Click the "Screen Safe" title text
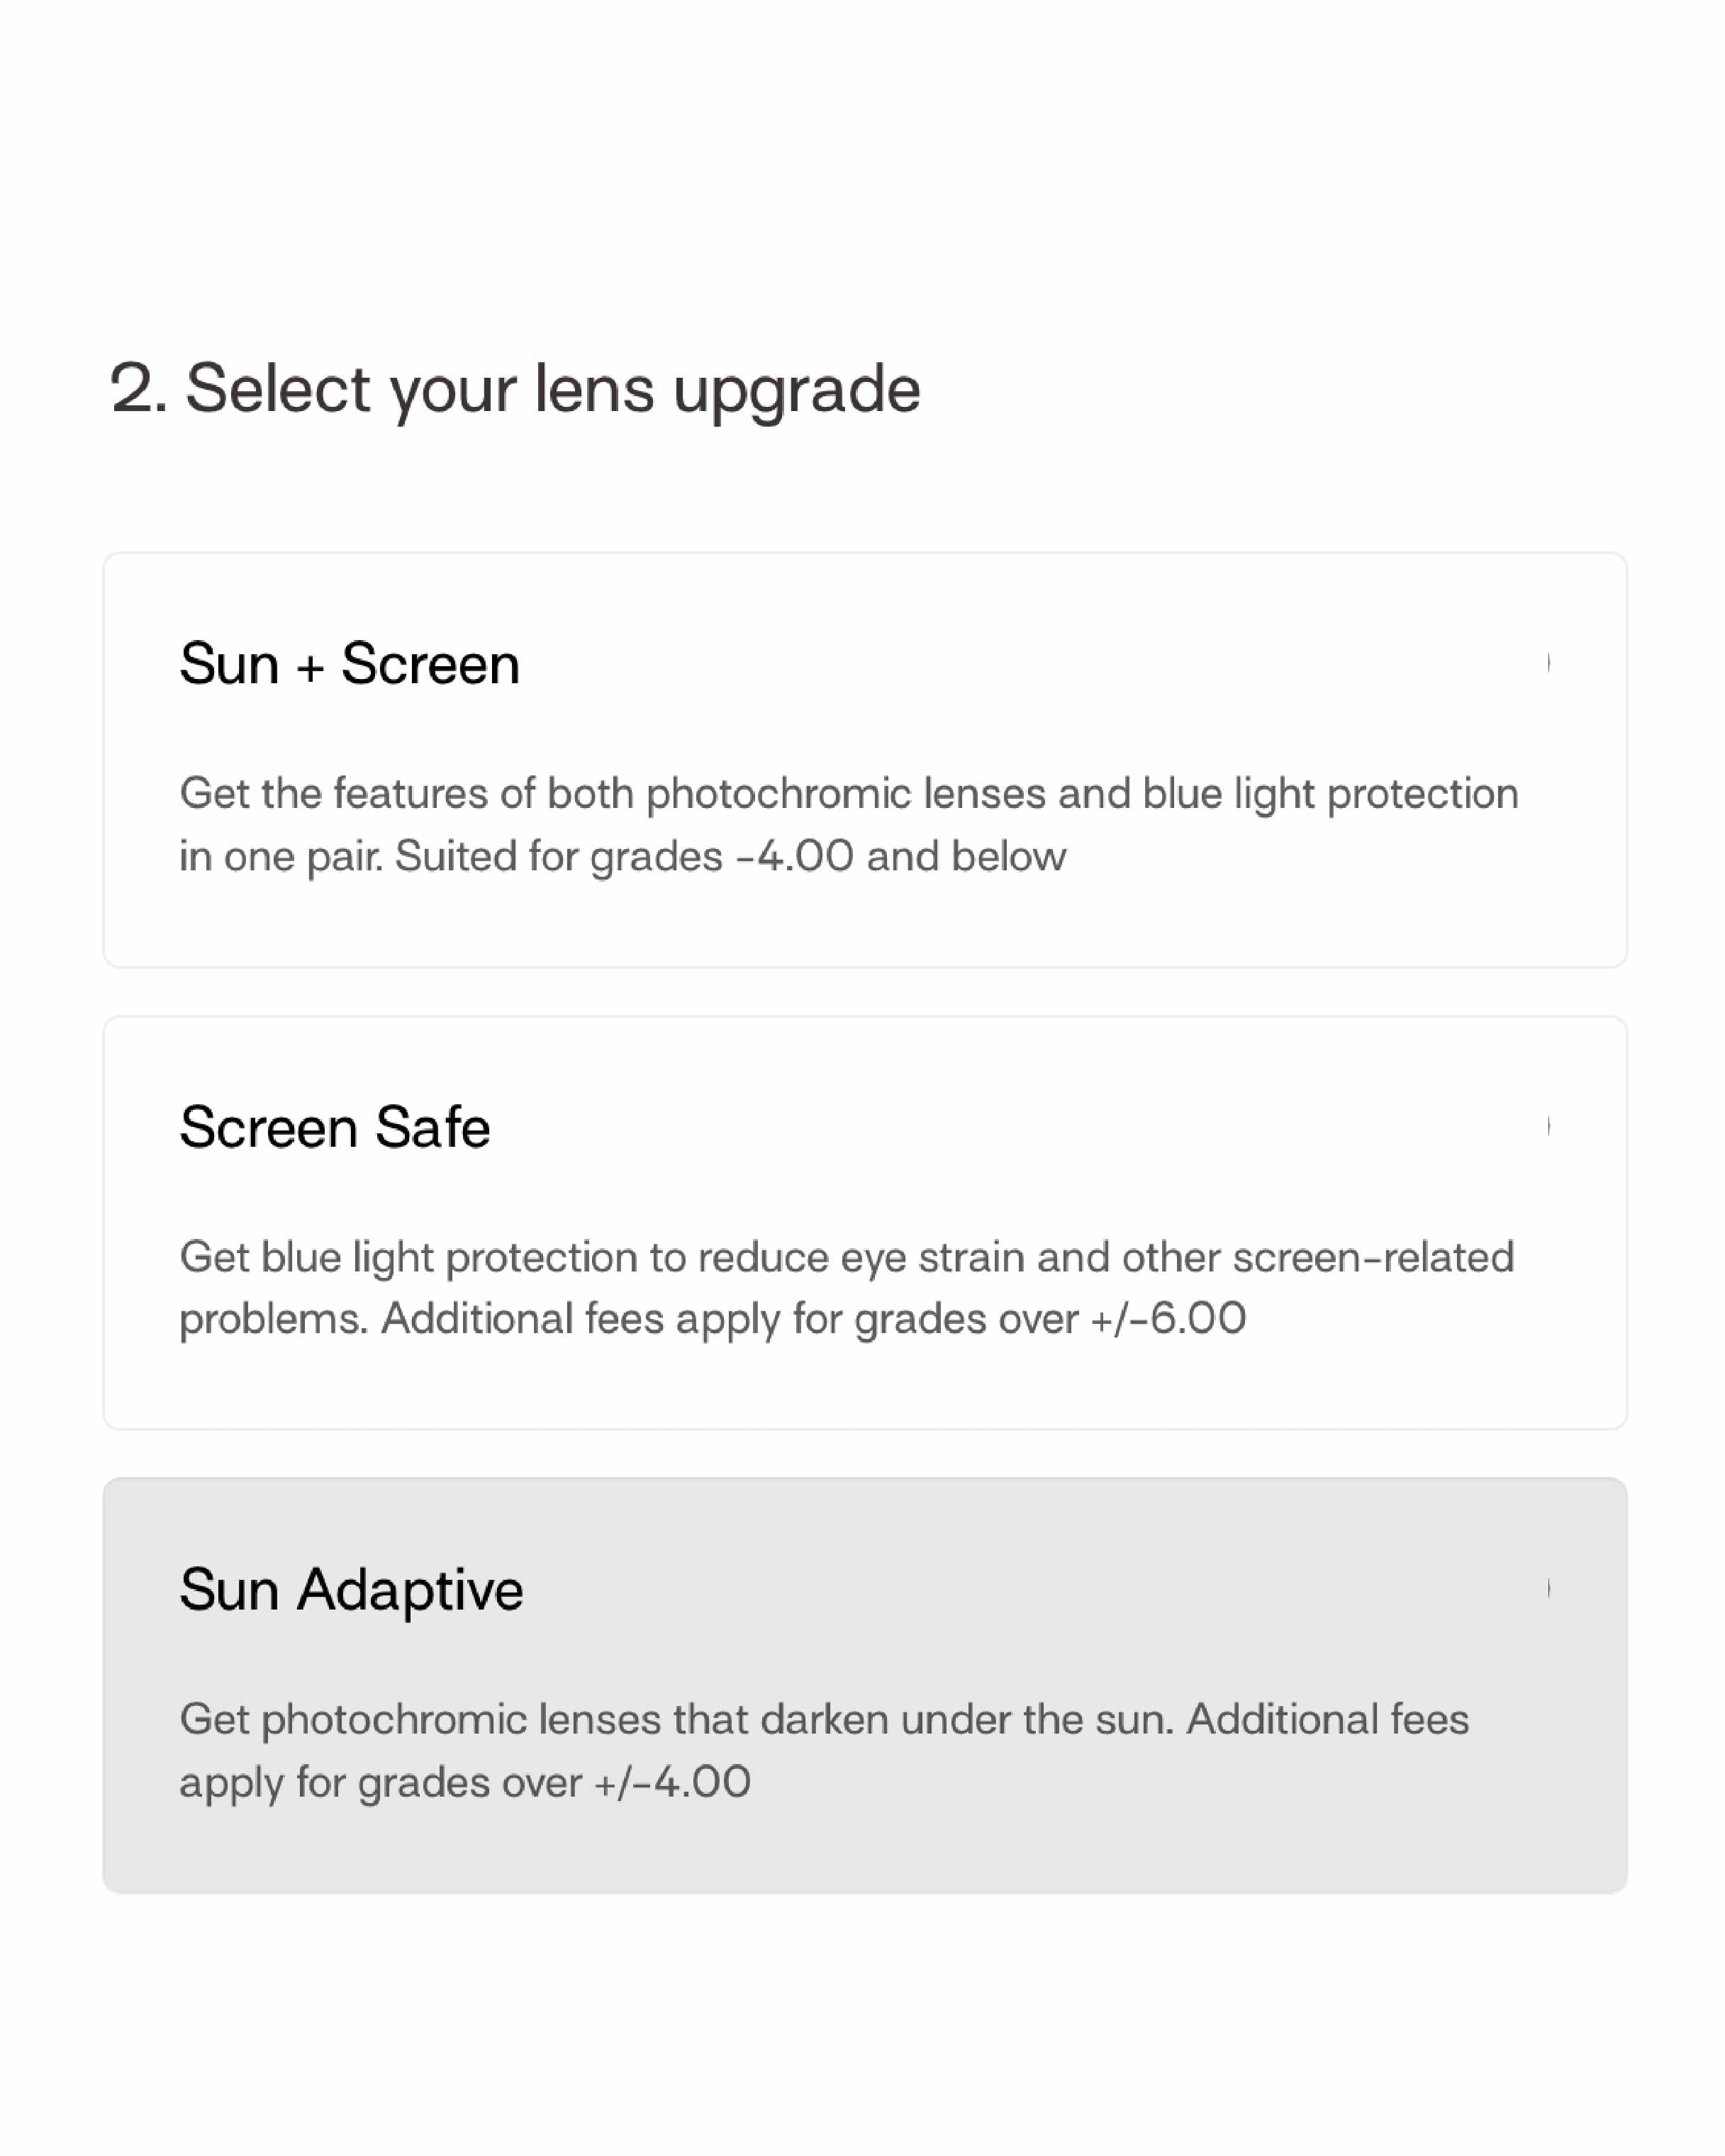The image size is (1725, 2156). [x=334, y=1127]
